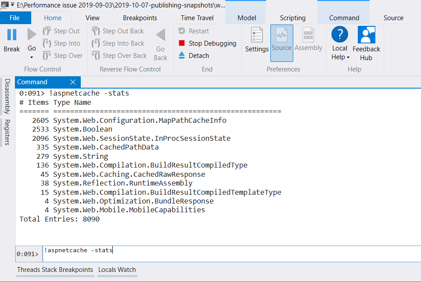This screenshot has height=282, width=421.
Task: Enable the Assembly preference view
Action: pyautogui.click(x=308, y=42)
